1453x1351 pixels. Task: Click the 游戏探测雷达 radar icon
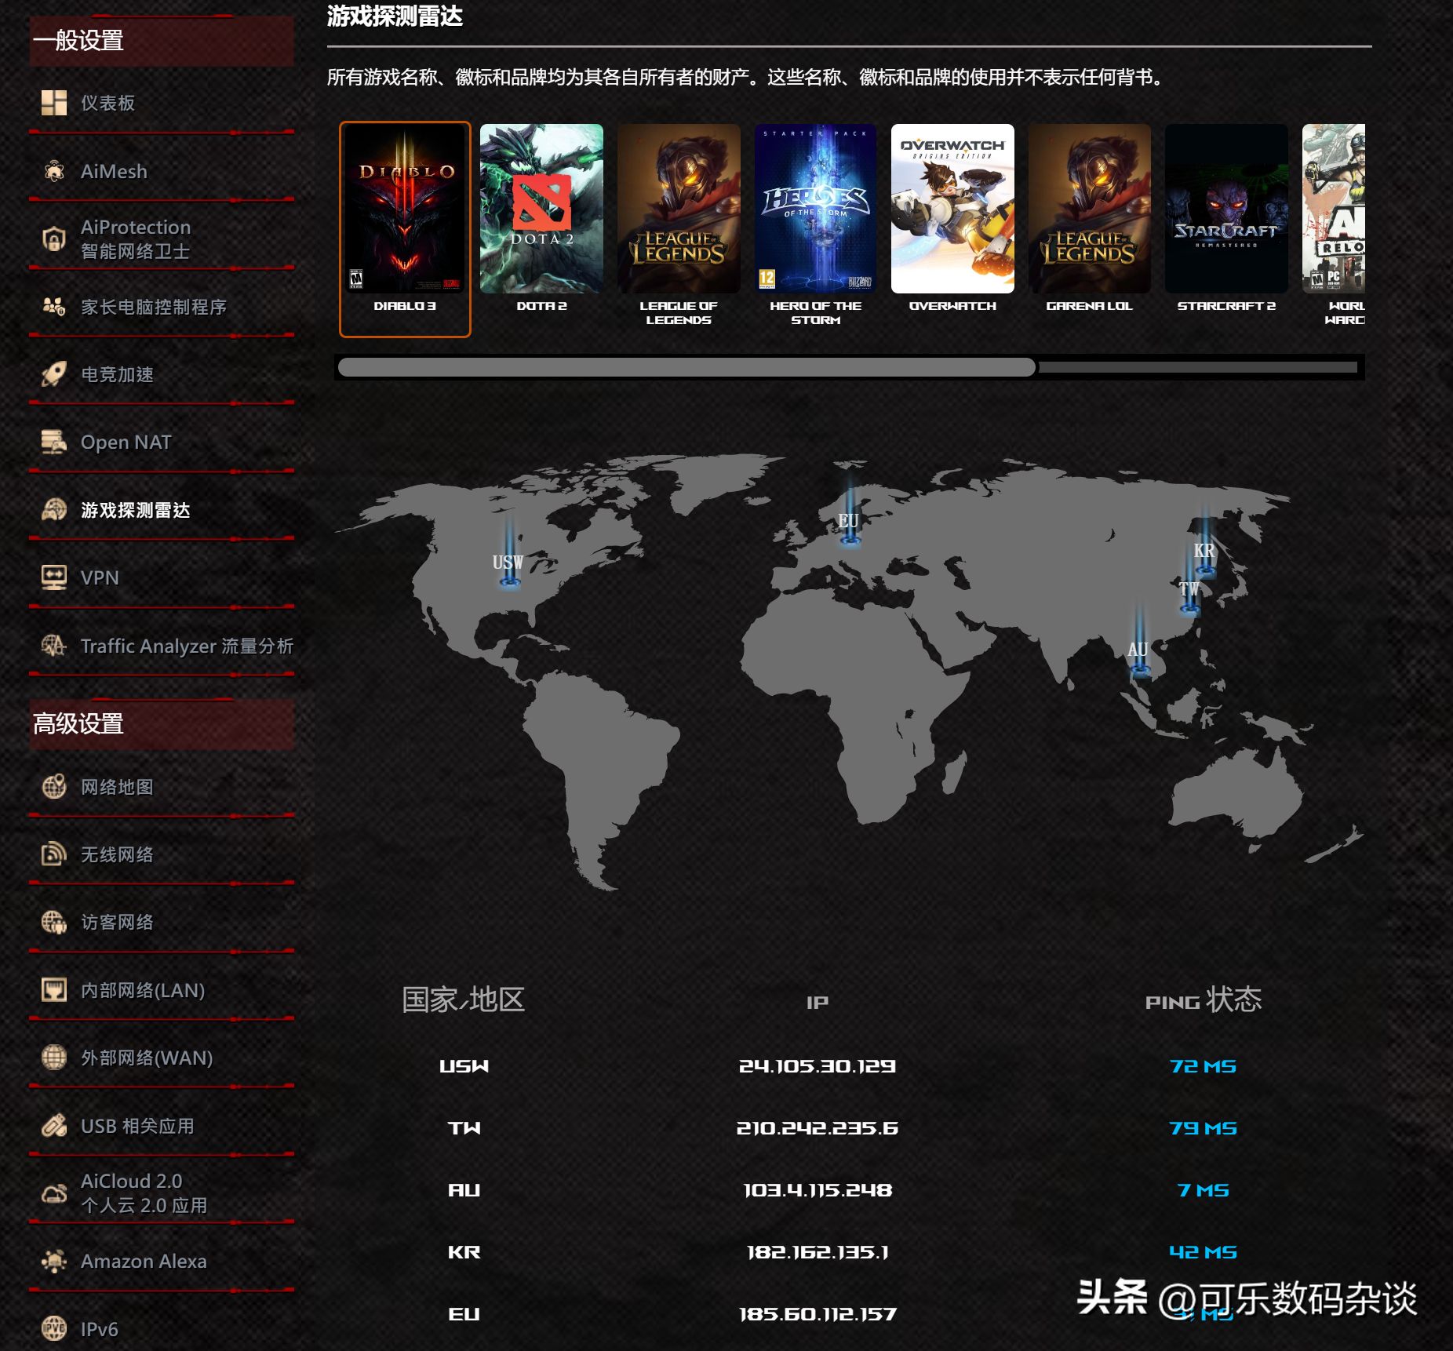click(x=53, y=510)
